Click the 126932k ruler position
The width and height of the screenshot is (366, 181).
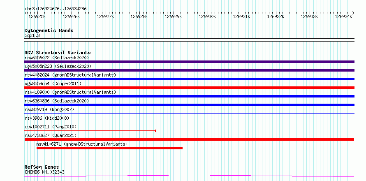click(276, 16)
